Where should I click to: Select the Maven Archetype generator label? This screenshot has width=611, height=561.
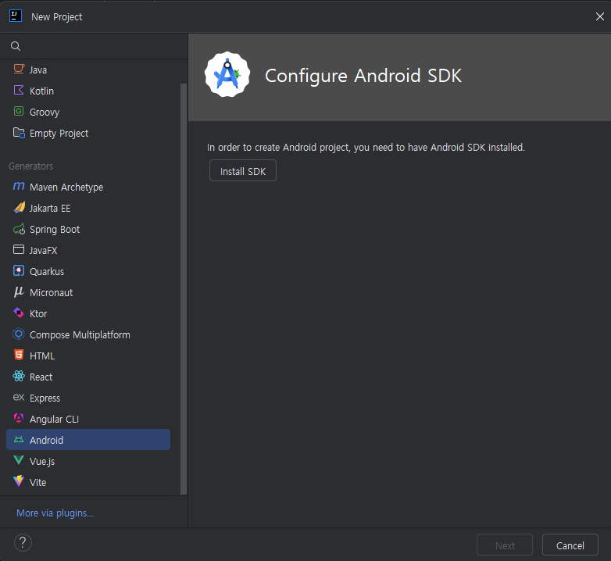click(66, 188)
